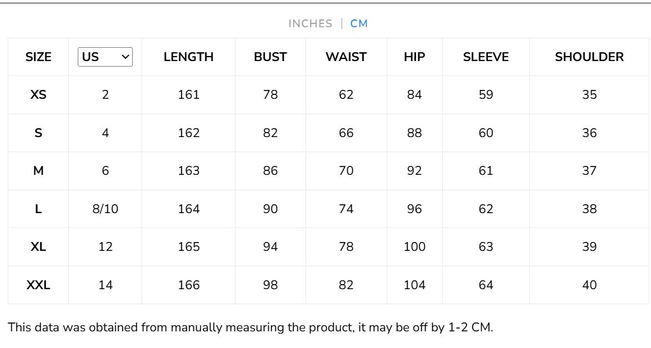
Task: Select the SHOULDER column header
Action: pos(589,57)
